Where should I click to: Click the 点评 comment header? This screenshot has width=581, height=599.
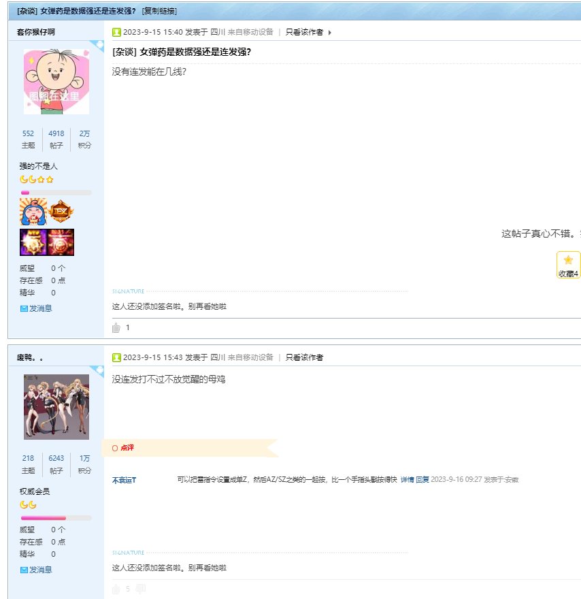pyautogui.click(x=127, y=448)
